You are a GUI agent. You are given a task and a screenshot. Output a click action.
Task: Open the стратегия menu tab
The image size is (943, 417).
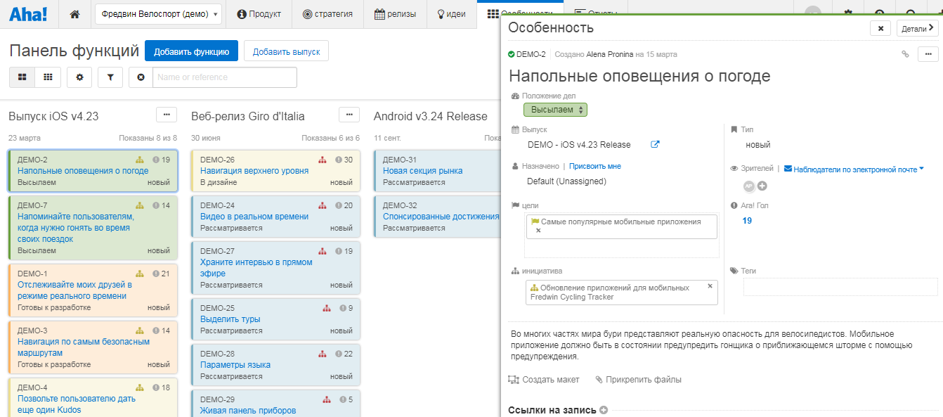pos(327,14)
